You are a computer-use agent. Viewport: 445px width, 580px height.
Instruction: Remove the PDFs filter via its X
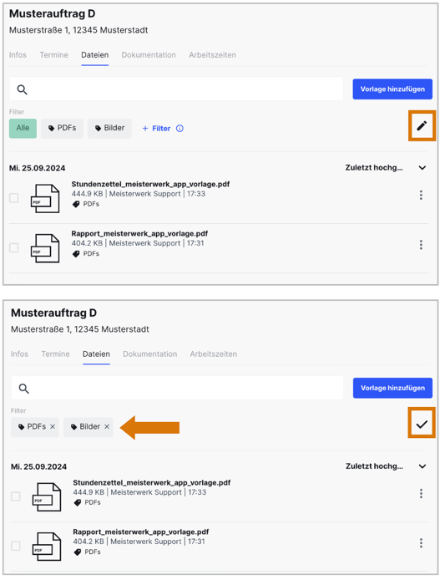click(x=53, y=426)
